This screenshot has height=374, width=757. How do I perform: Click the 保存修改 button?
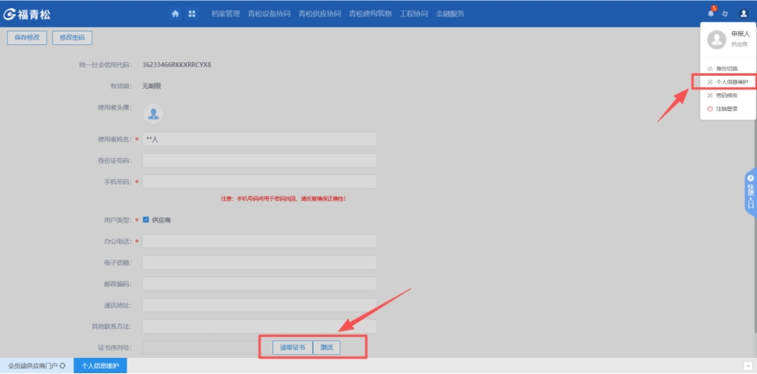click(27, 38)
